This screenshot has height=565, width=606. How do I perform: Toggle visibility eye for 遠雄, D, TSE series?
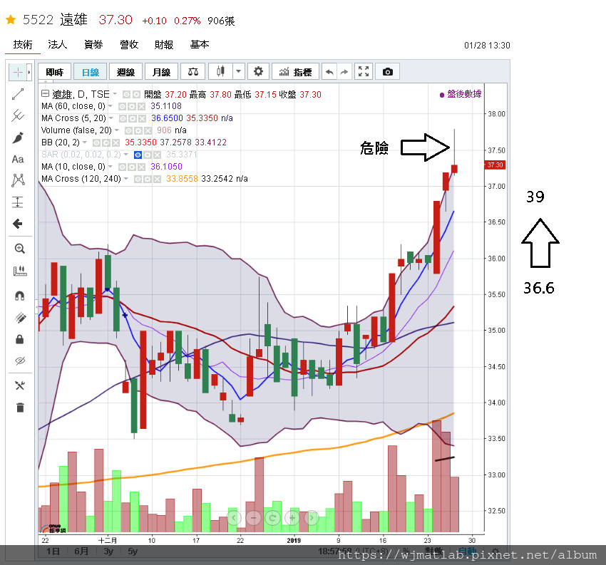coord(126,95)
